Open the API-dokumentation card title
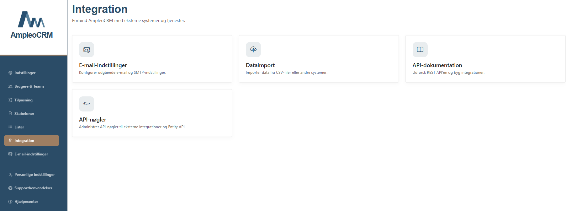The image size is (566, 211). tap(437, 65)
